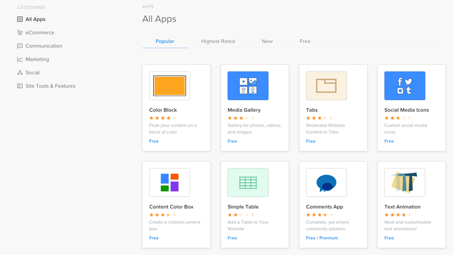Open the Media Gallery app icon
This screenshot has height=255, width=453.
click(248, 86)
